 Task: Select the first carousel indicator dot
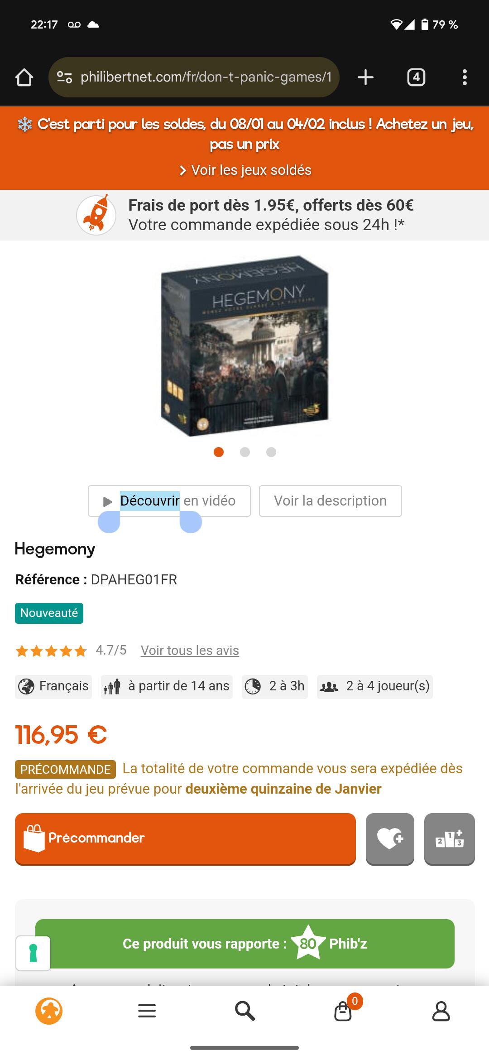(x=219, y=452)
